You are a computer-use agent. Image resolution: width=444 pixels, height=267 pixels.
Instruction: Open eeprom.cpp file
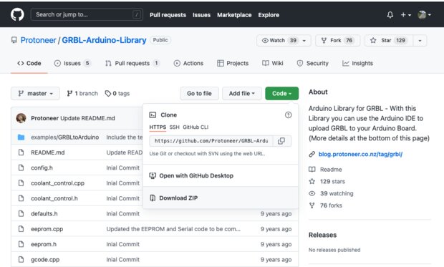tap(47, 229)
